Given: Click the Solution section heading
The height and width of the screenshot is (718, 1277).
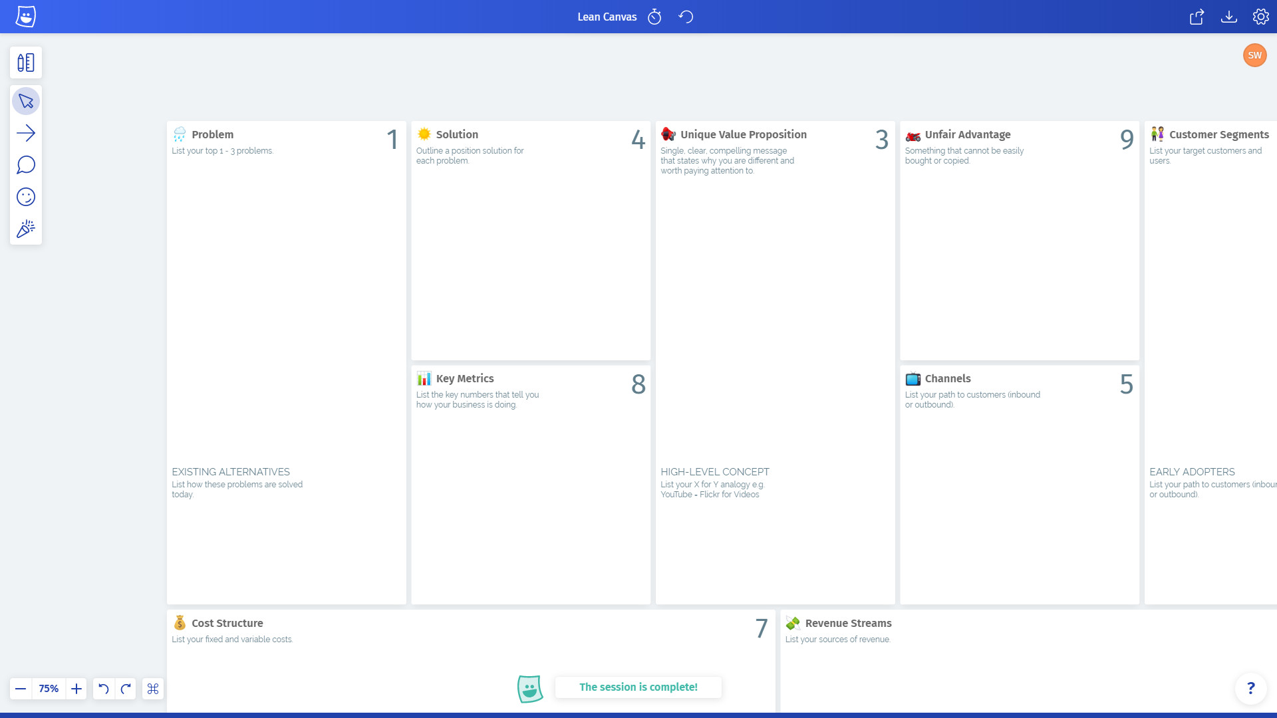Looking at the screenshot, I should pyautogui.click(x=457, y=134).
